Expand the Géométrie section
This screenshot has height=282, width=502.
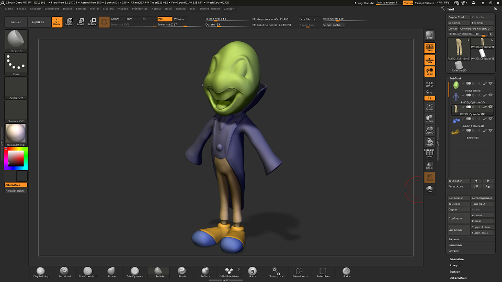coord(457,259)
